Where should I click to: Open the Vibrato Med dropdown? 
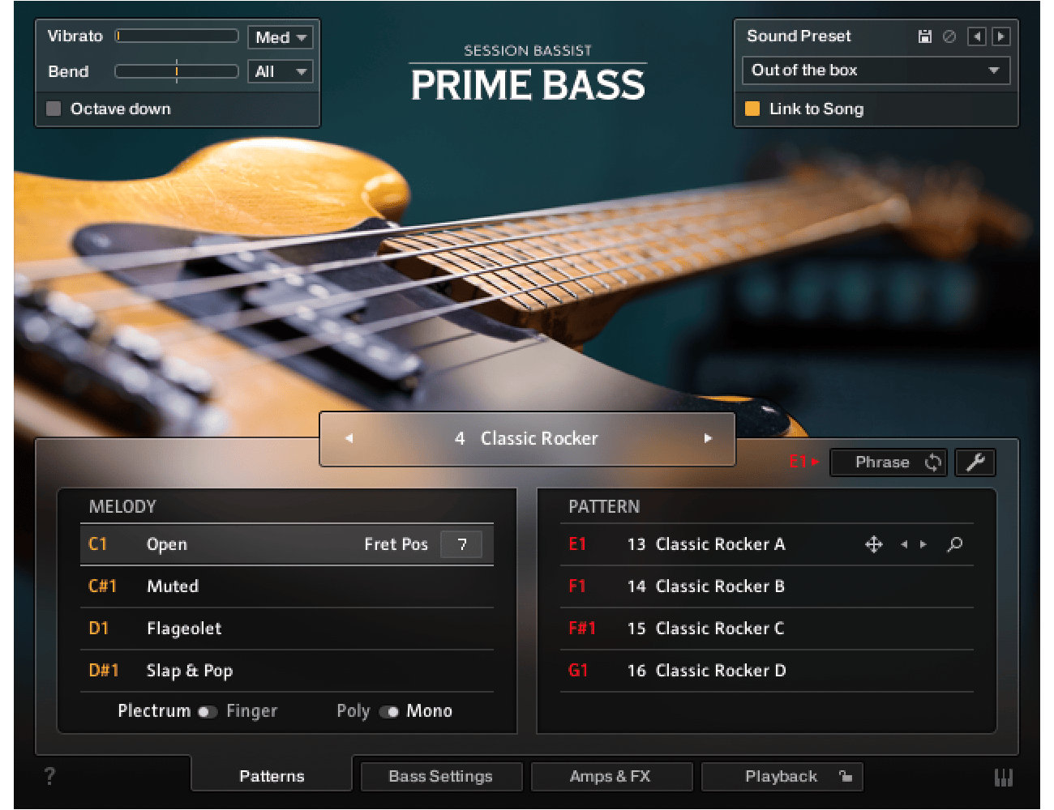[280, 37]
